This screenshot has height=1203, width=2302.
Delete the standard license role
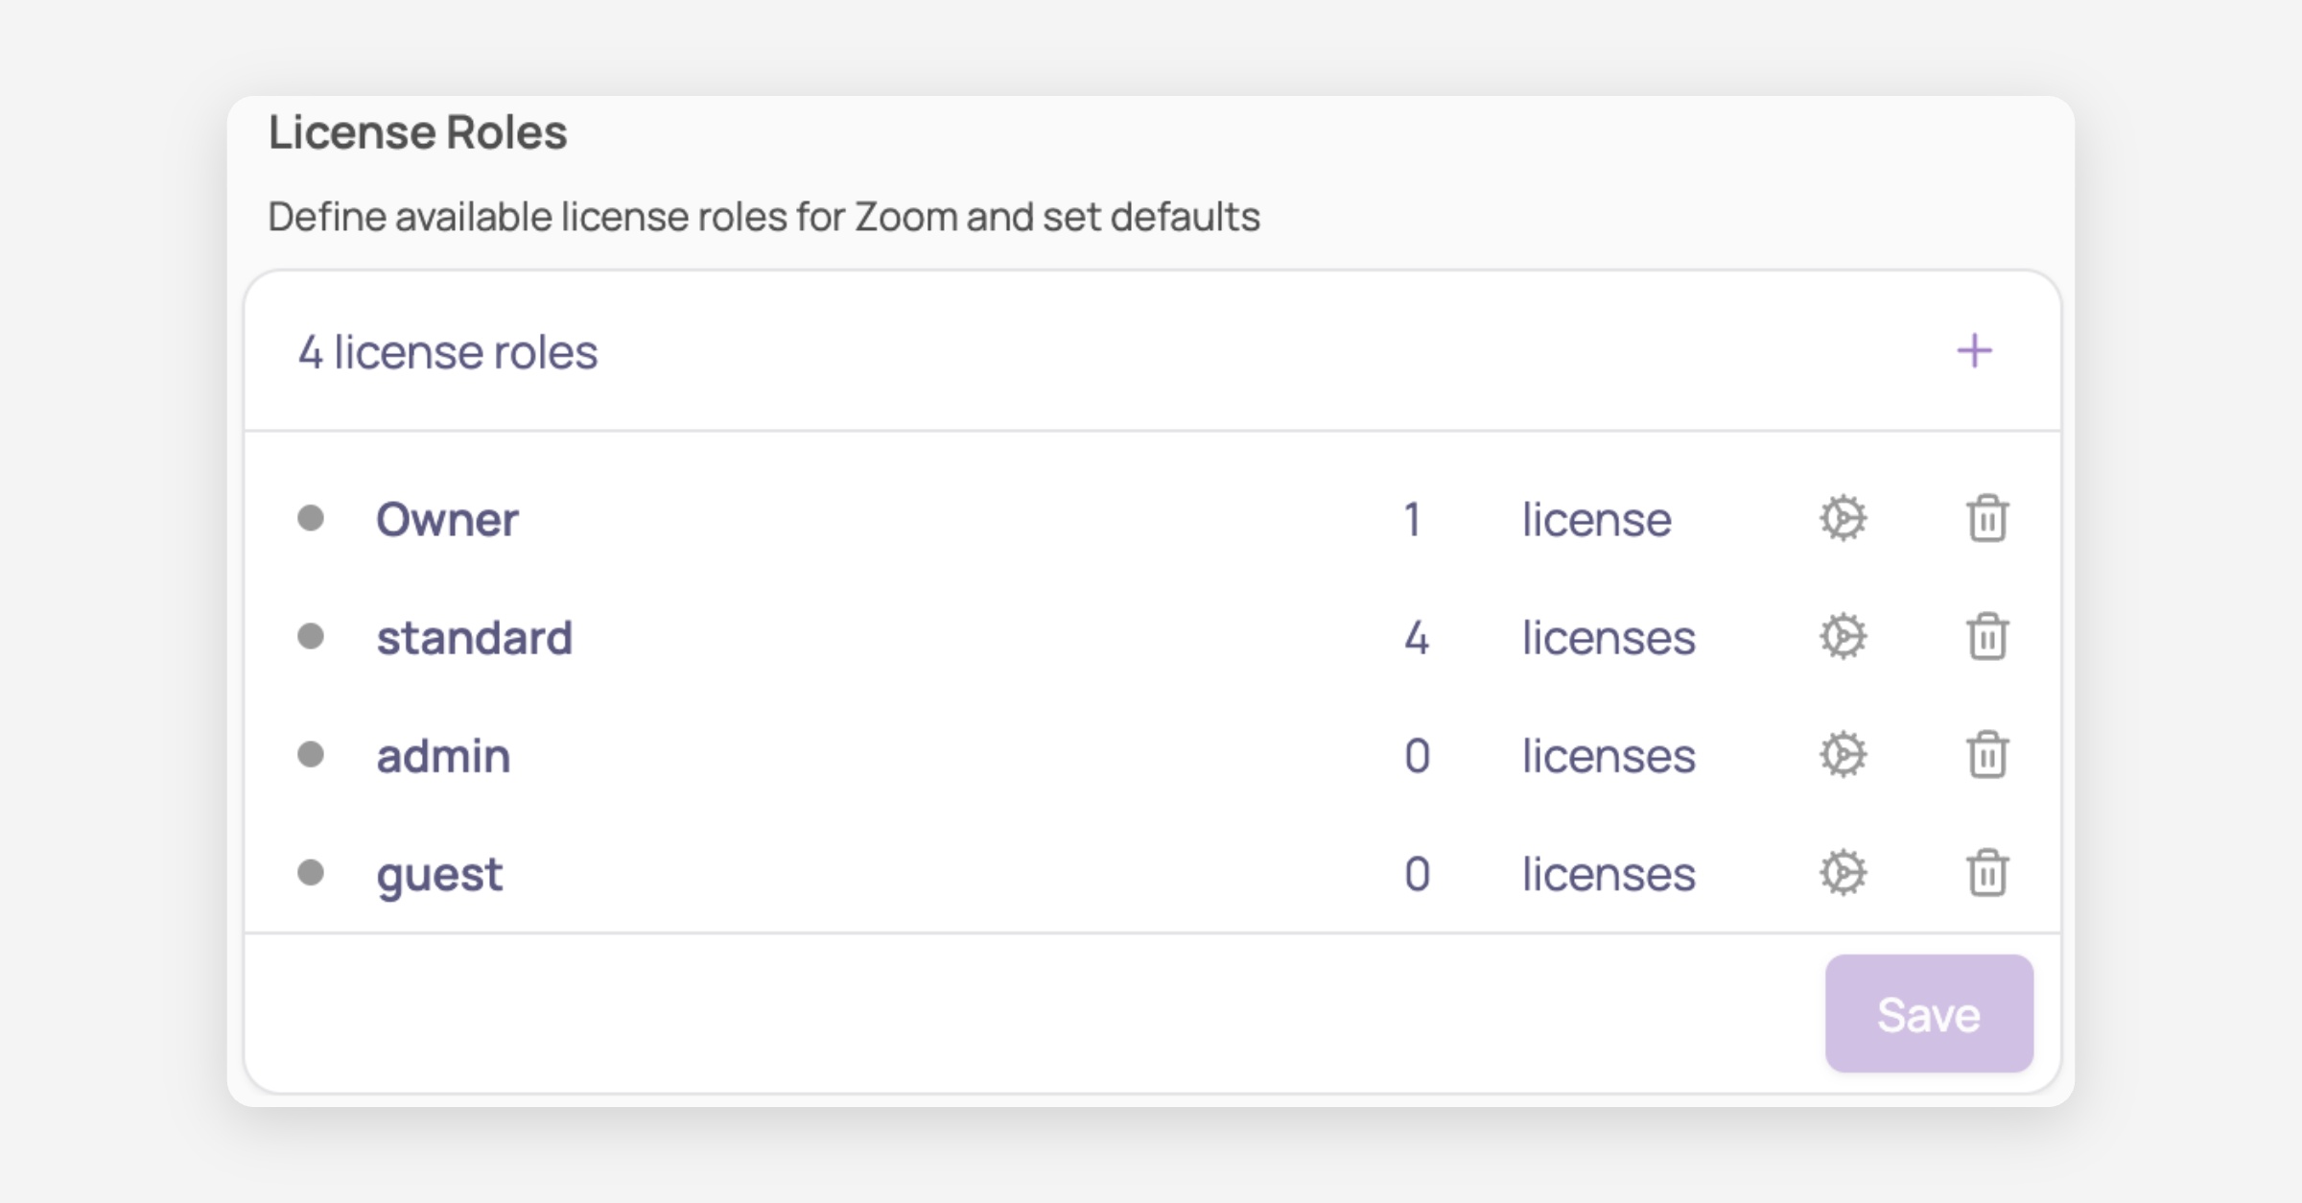1987,637
